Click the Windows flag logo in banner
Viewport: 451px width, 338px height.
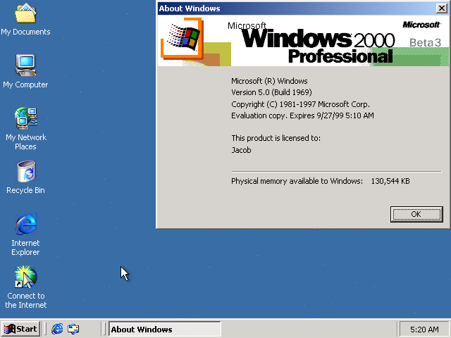(183, 37)
